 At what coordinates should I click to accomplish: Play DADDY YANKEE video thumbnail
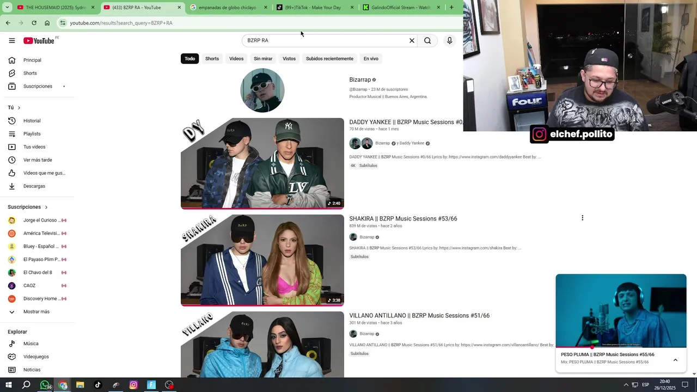pos(262,163)
